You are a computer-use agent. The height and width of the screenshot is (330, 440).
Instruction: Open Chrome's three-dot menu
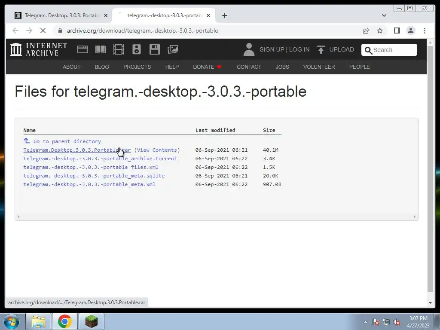(425, 31)
